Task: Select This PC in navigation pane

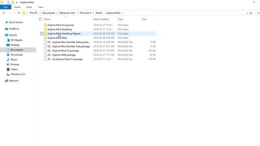Action: pos(13,35)
